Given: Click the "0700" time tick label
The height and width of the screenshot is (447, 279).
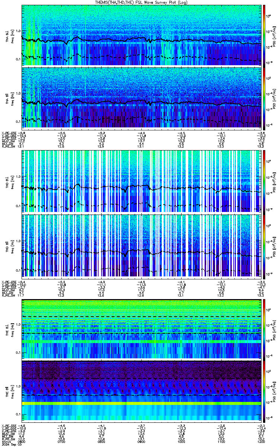Looking at the screenshot, I should click(61, 441).
